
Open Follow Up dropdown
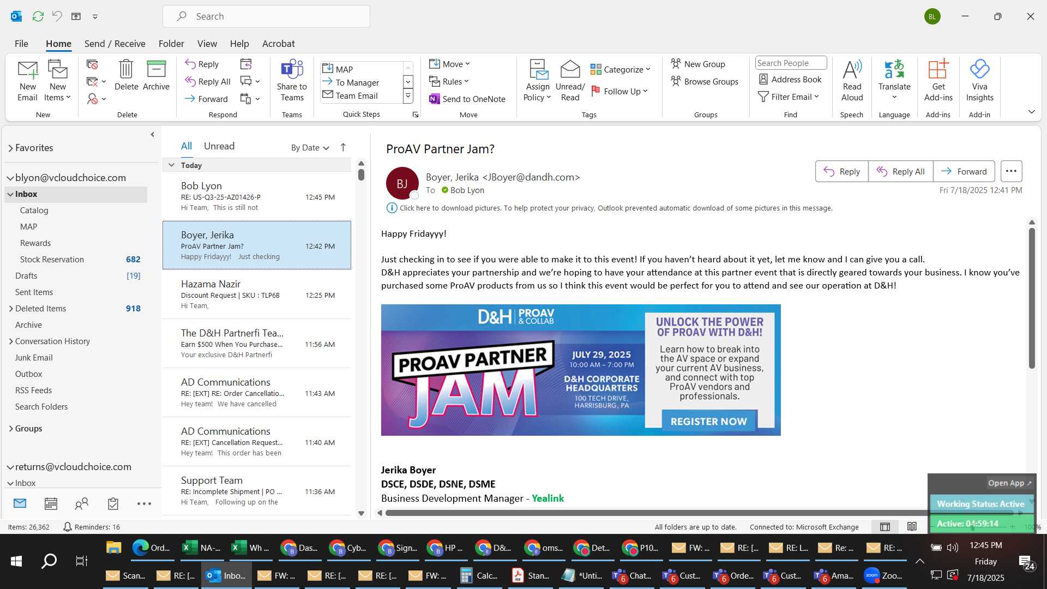coord(619,91)
